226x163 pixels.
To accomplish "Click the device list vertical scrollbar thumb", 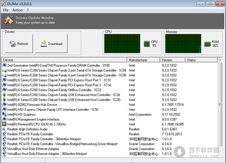I will pyautogui.click(x=220, y=104).
